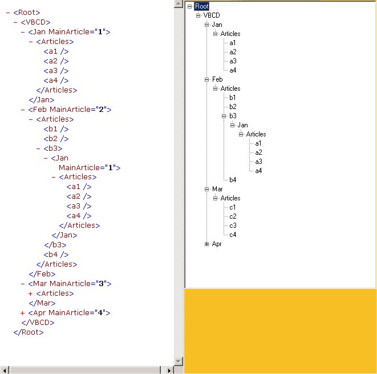Expand the Apr MainArticle="4" XML element
This screenshot has width=377, height=374.
pyautogui.click(x=22, y=313)
